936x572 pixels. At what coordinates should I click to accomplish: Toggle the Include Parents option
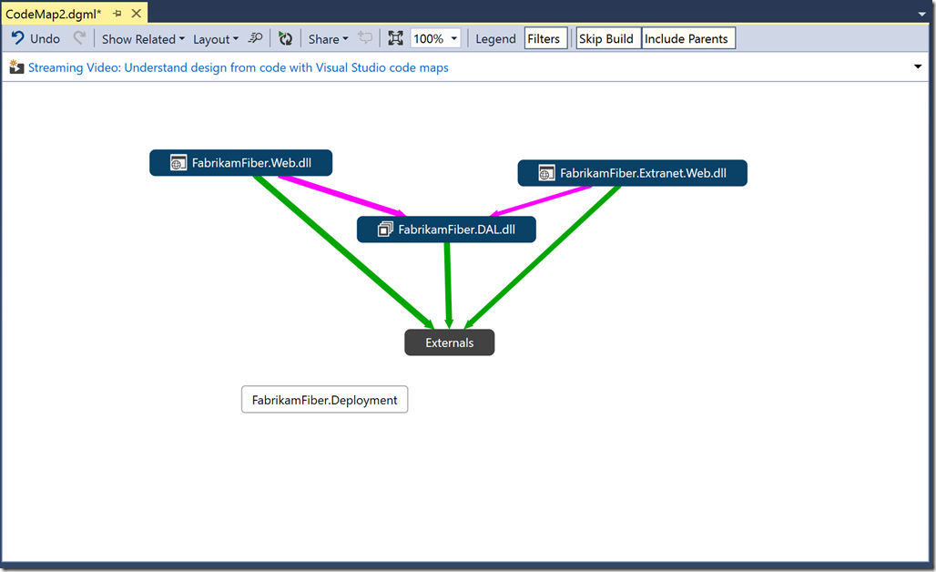point(688,39)
